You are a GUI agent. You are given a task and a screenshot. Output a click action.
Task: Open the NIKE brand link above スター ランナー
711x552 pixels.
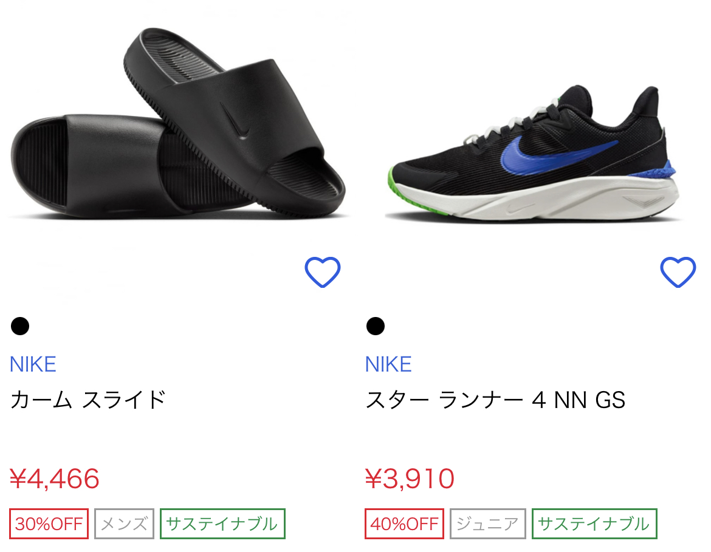click(x=388, y=364)
